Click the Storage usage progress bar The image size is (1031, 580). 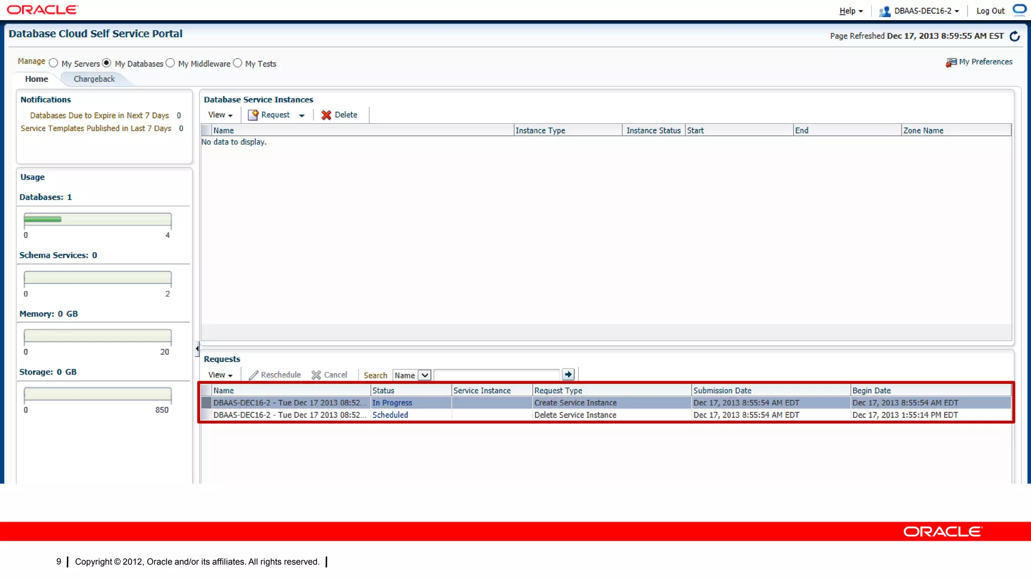pyautogui.click(x=98, y=394)
